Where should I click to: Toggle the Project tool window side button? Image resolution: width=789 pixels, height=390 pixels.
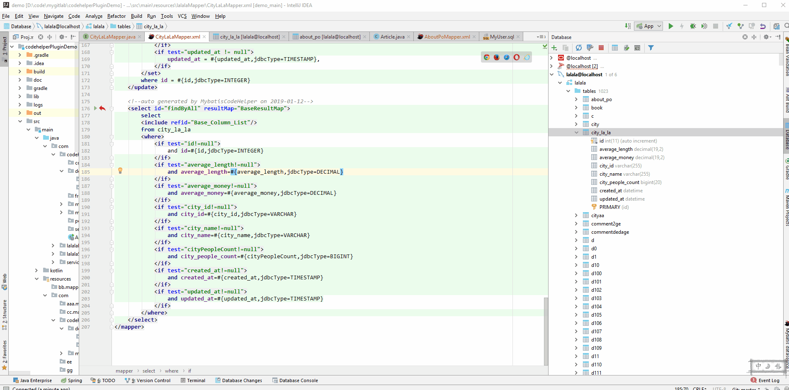point(5,47)
